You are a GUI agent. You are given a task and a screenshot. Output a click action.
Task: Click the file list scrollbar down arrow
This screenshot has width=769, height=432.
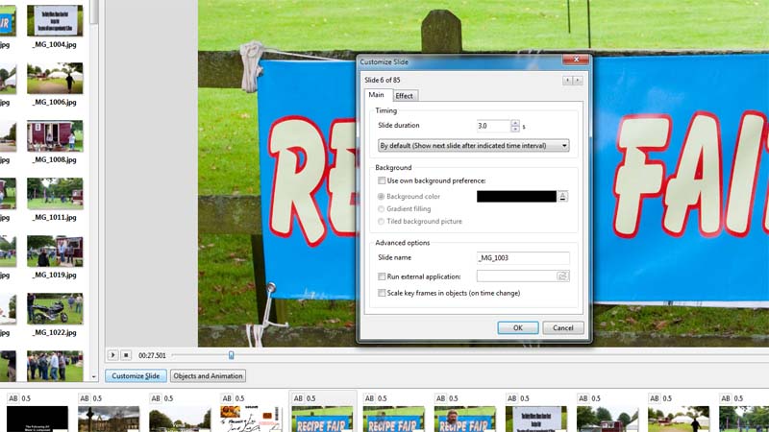coord(94,377)
